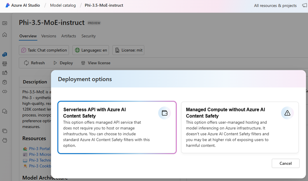
Task: Open the Model catalog cube icon
Action: pyautogui.click(x=5, y=54)
